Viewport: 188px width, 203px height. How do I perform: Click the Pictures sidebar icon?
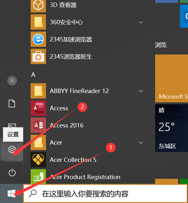(x=12, y=126)
